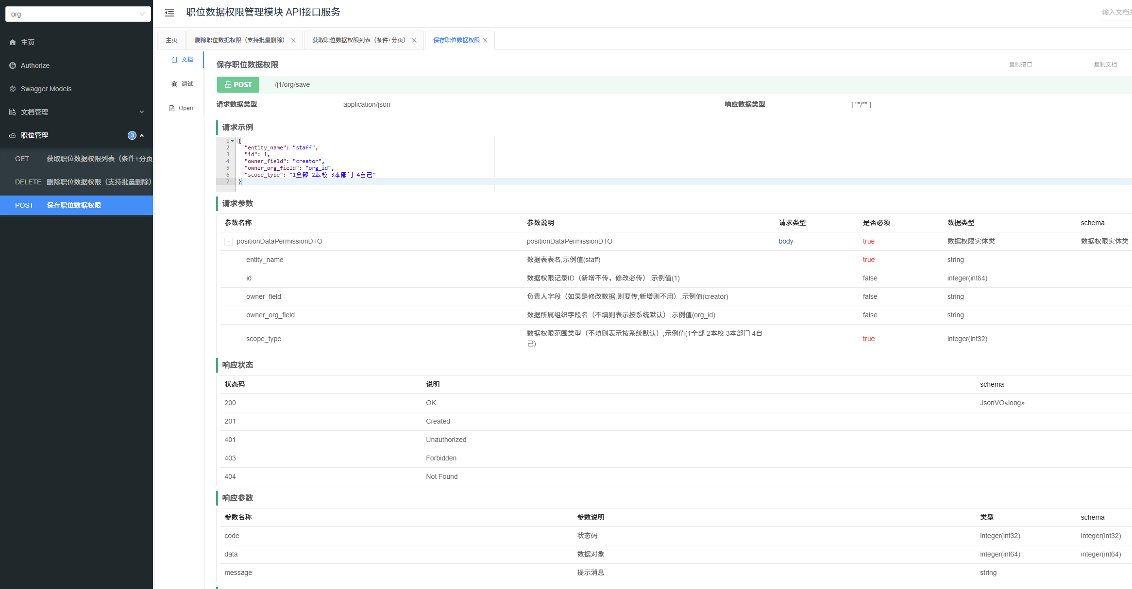The image size is (1132, 589).
Task: Select the GET 获取职位数据权限列表 API entry
Action: click(x=83, y=159)
